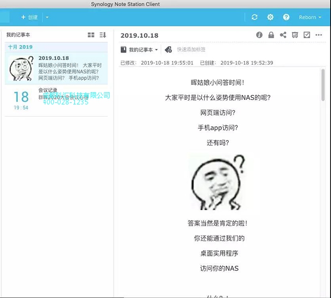The image size is (331, 298).
Task: Open the dropdown arrow next to 创建
Action: pyautogui.click(x=47, y=17)
